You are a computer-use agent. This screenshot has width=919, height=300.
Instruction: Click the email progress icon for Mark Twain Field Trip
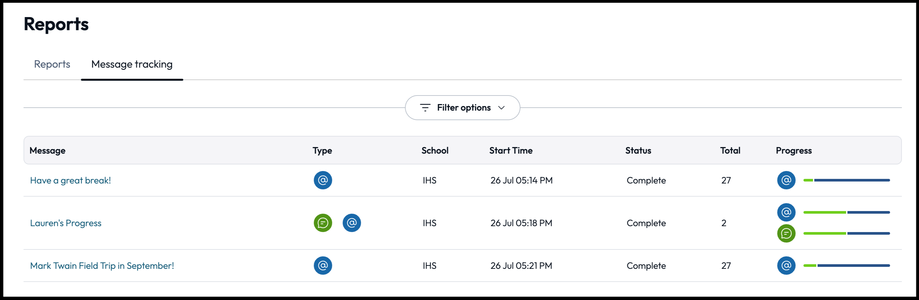[x=786, y=265]
